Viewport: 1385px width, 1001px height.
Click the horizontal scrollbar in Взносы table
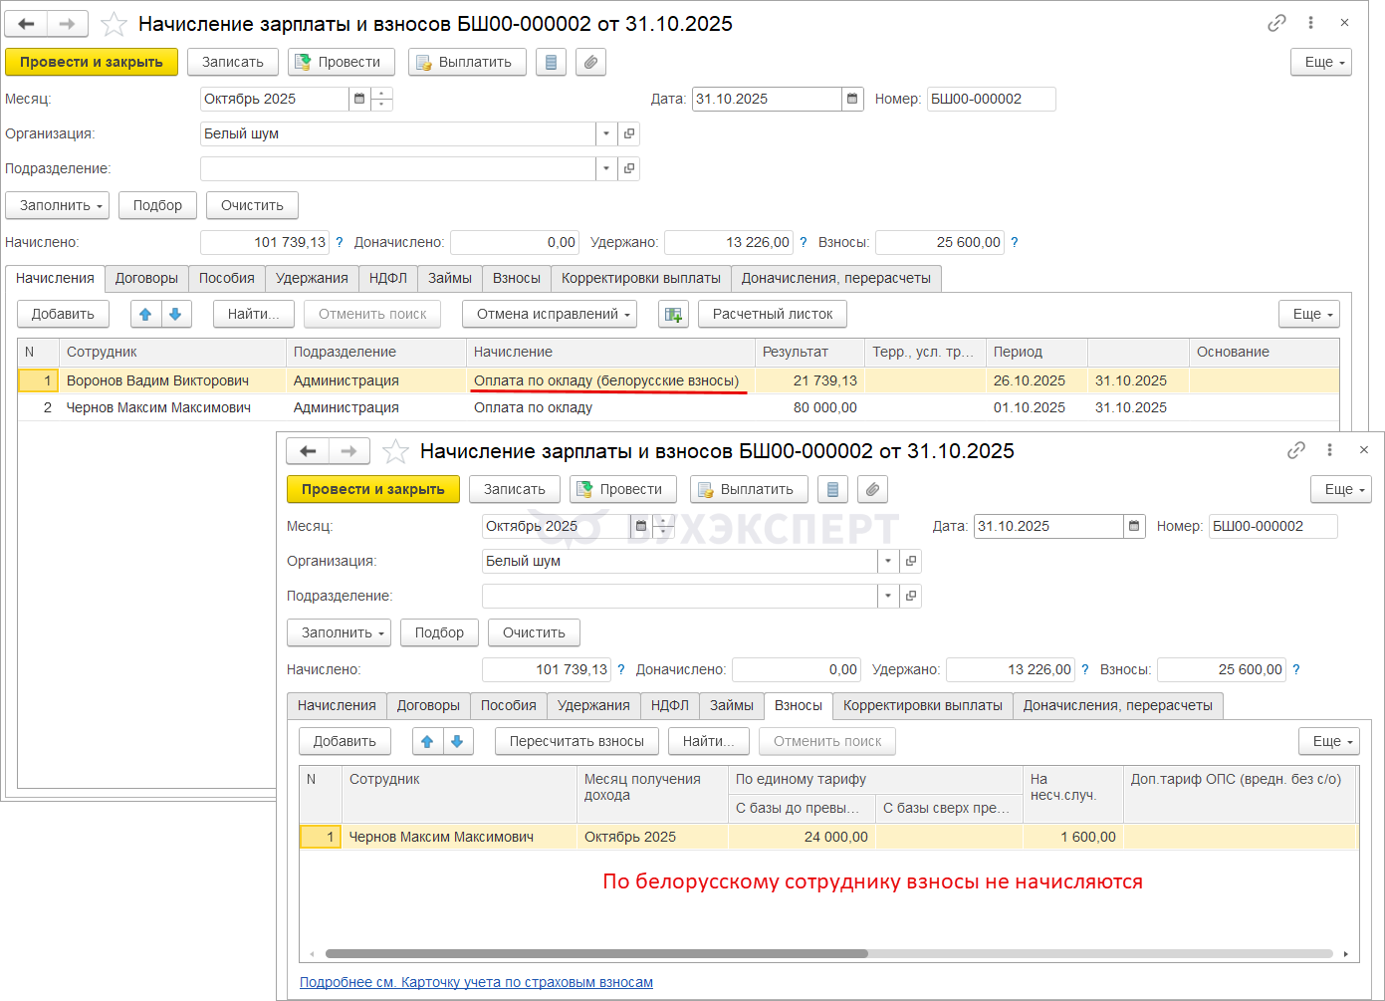(597, 953)
